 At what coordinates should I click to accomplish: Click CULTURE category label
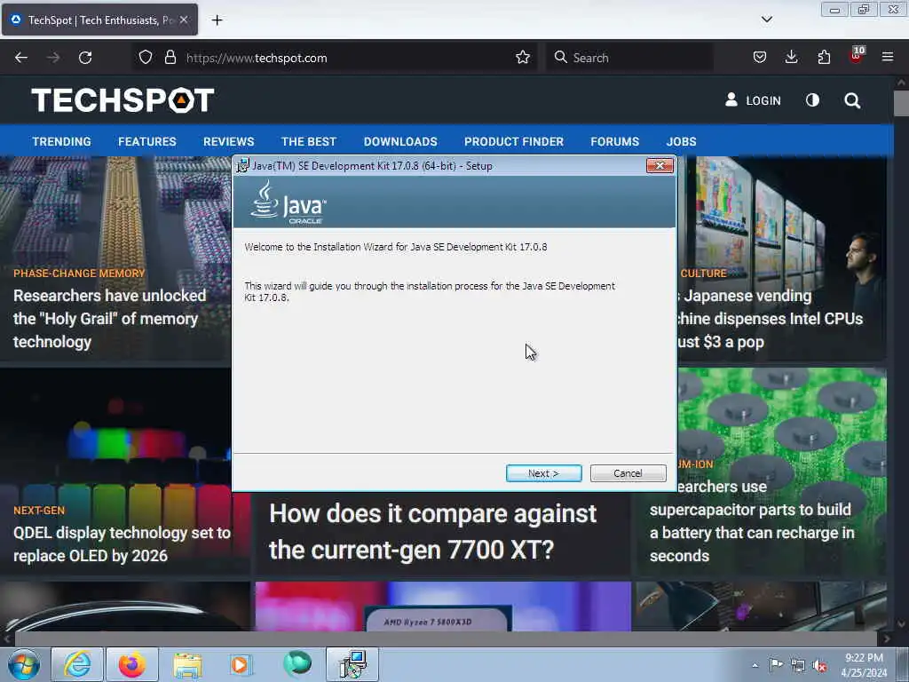(703, 274)
